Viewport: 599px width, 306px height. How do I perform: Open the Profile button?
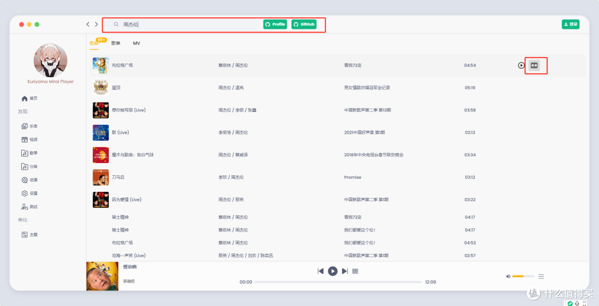pos(275,24)
